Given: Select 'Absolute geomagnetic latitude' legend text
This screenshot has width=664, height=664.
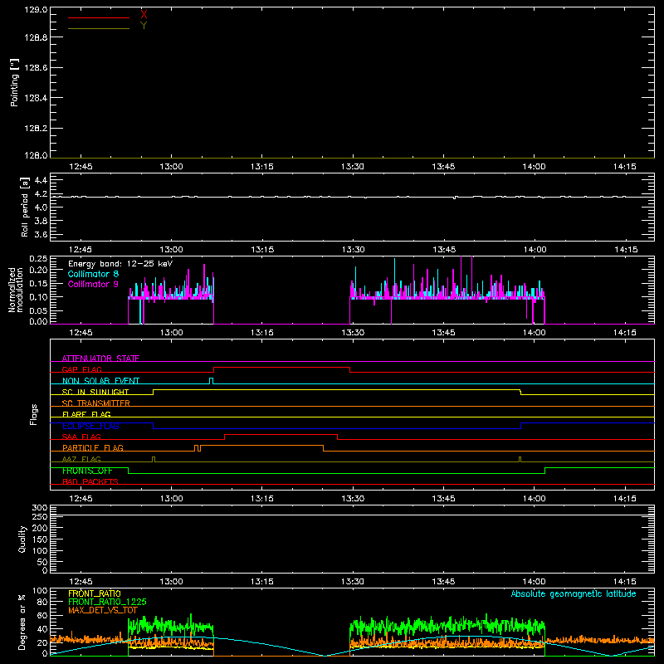Looking at the screenshot, I should [574, 593].
